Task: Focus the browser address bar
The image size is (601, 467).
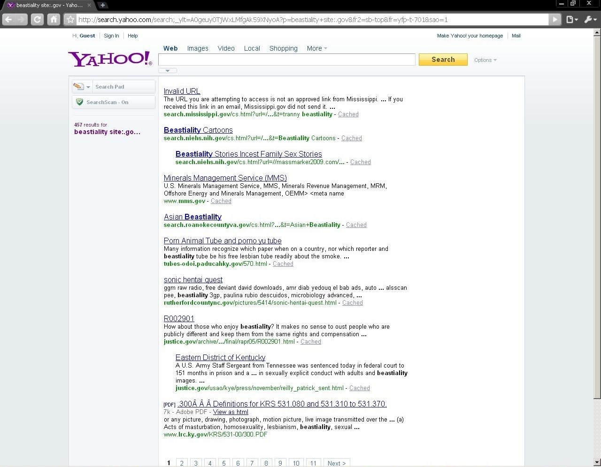Action: (312, 20)
